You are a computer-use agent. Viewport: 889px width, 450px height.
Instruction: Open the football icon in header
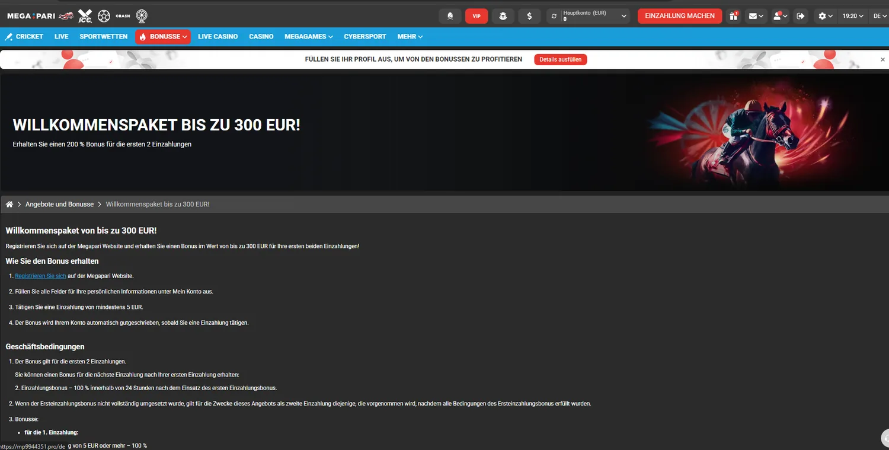[104, 16]
